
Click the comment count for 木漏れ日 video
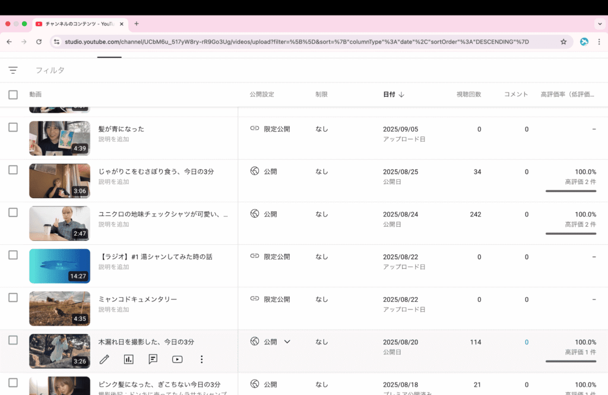point(526,342)
